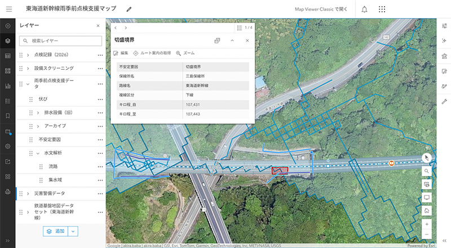Zoom in on the map

427,224
